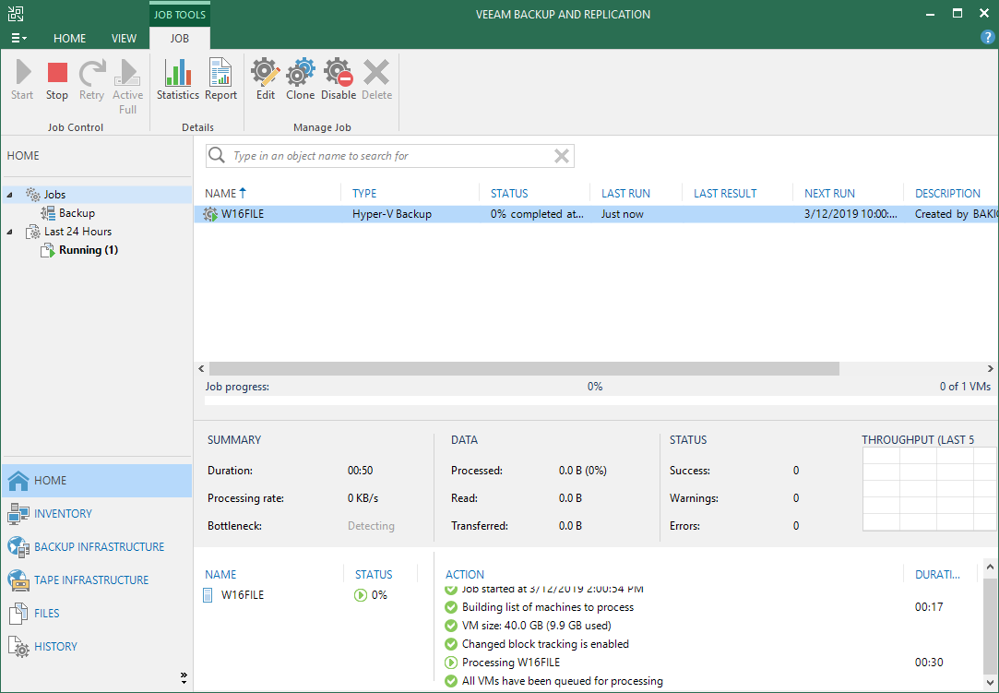Sort by STATUS column in job list
The image size is (999, 693).
pyautogui.click(x=509, y=193)
